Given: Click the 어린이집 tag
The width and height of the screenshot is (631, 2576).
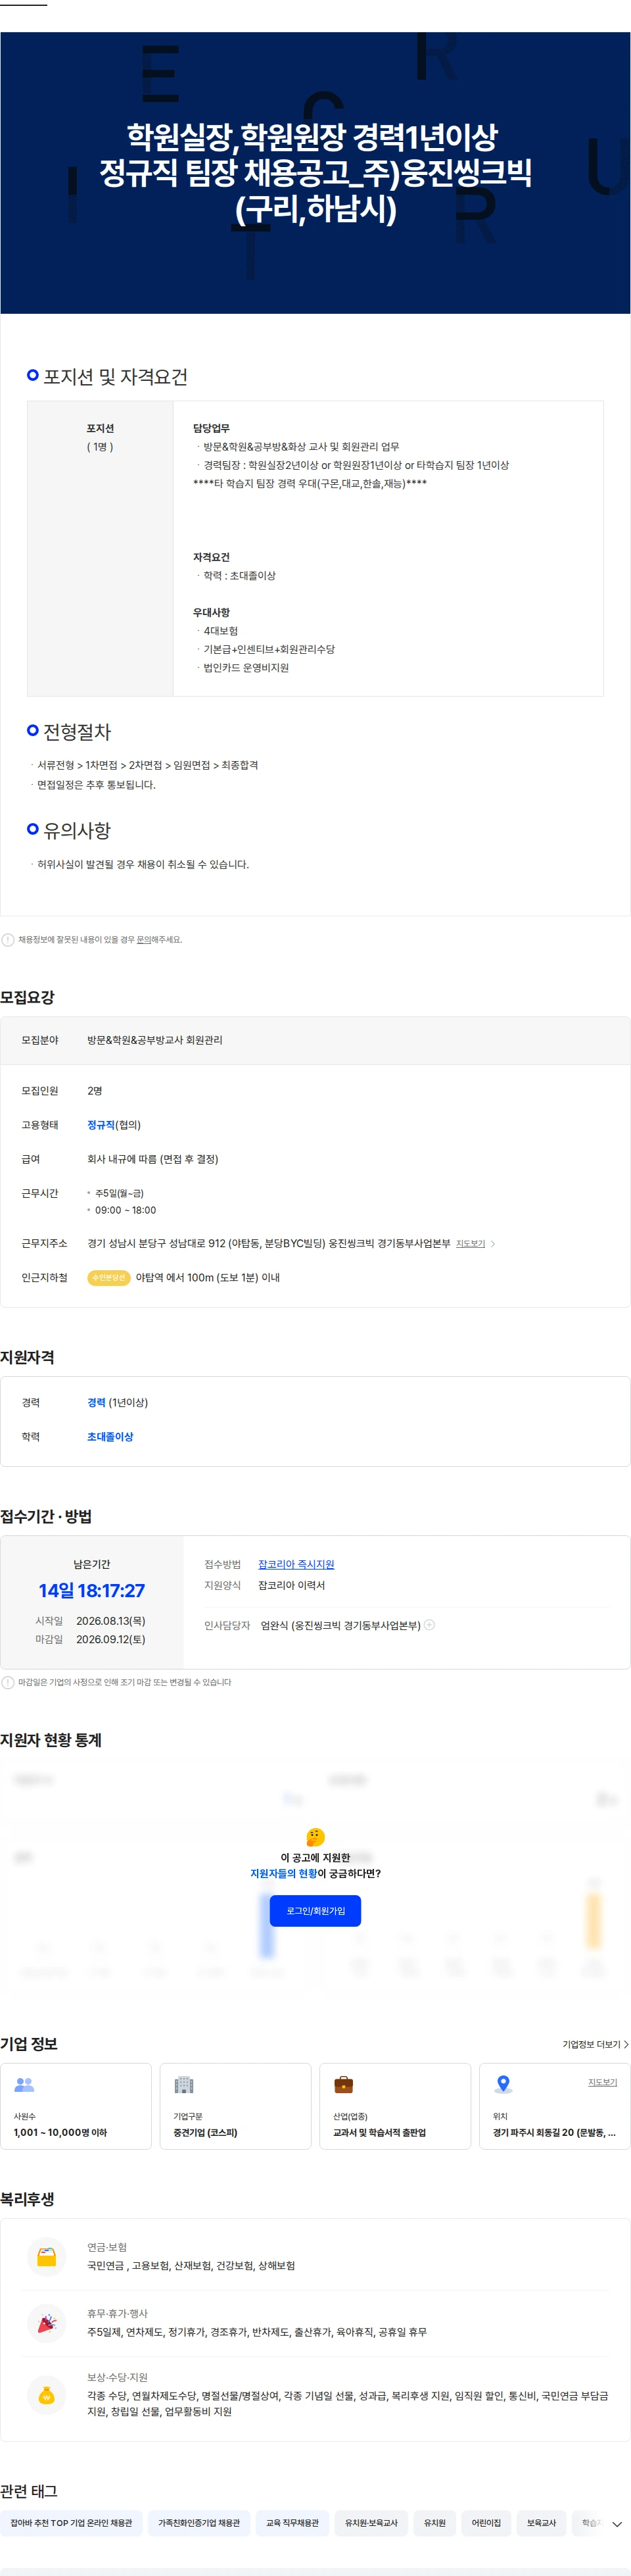Looking at the screenshot, I should click(x=486, y=2523).
